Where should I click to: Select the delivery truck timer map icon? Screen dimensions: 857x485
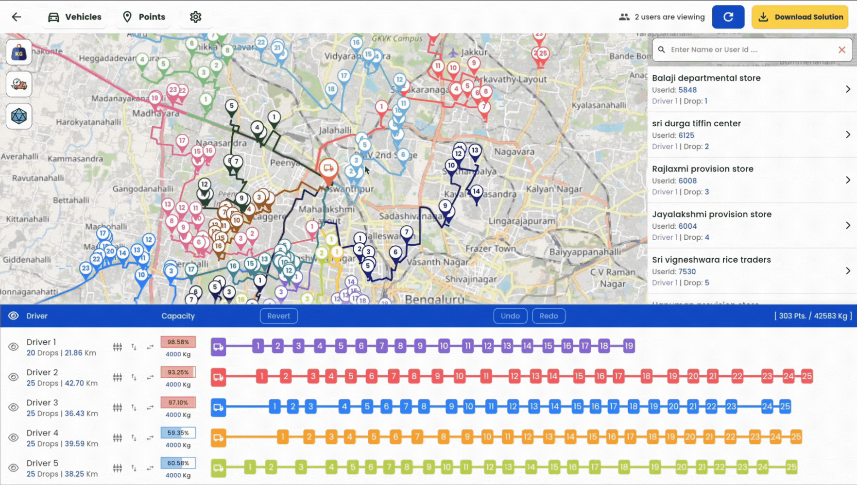tap(19, 84)
